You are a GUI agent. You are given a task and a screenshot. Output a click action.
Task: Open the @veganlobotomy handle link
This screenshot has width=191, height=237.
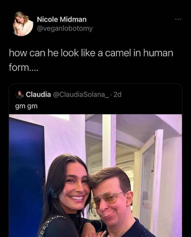(x=65, y=28)
